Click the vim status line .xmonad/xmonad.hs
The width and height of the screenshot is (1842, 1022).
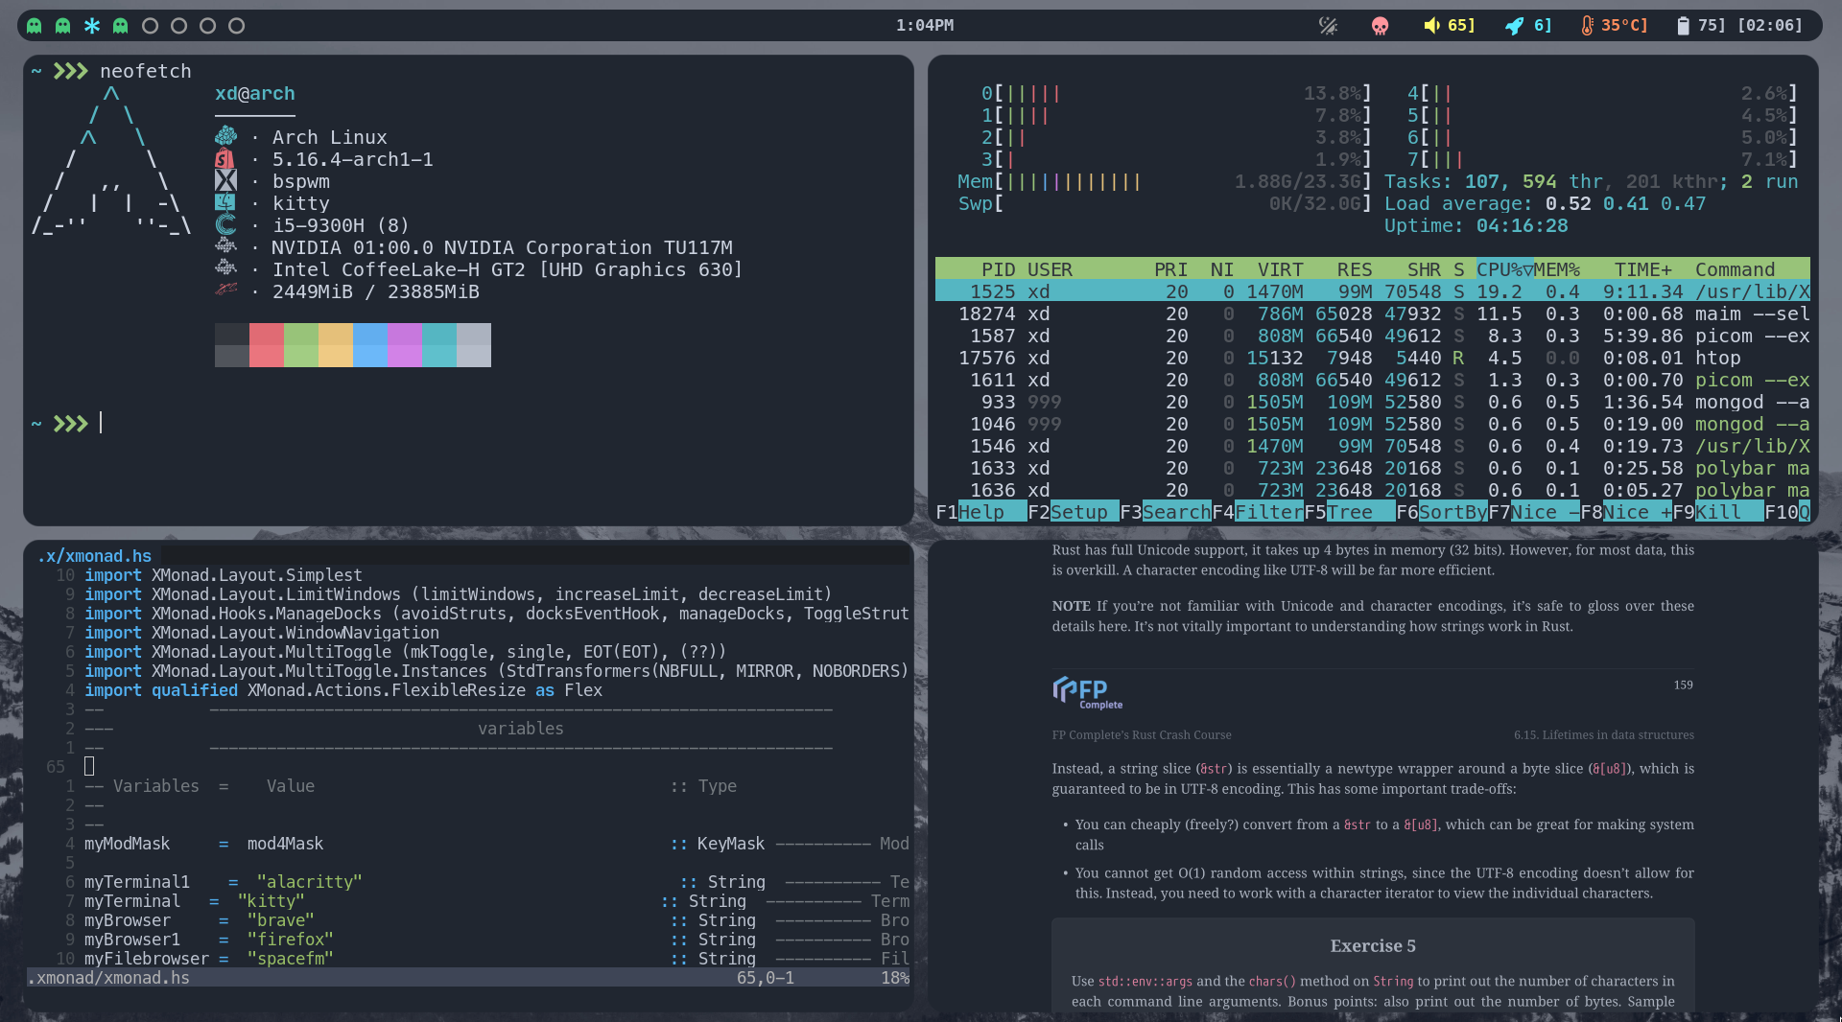[468, 978]
